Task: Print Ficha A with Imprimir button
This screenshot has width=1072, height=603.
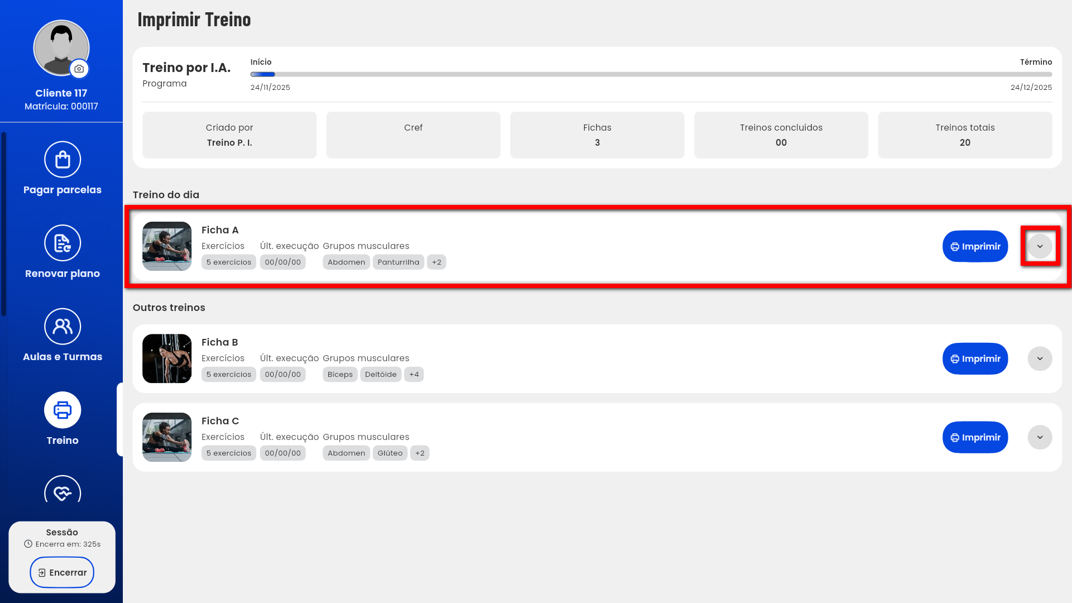Action: (975, 246)
